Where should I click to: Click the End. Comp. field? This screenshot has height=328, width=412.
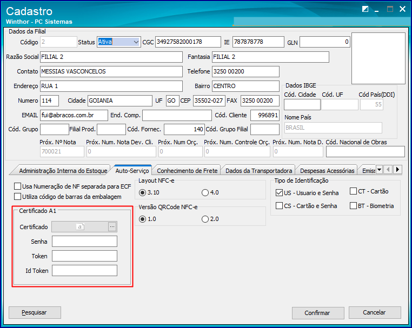click(177, 115)
